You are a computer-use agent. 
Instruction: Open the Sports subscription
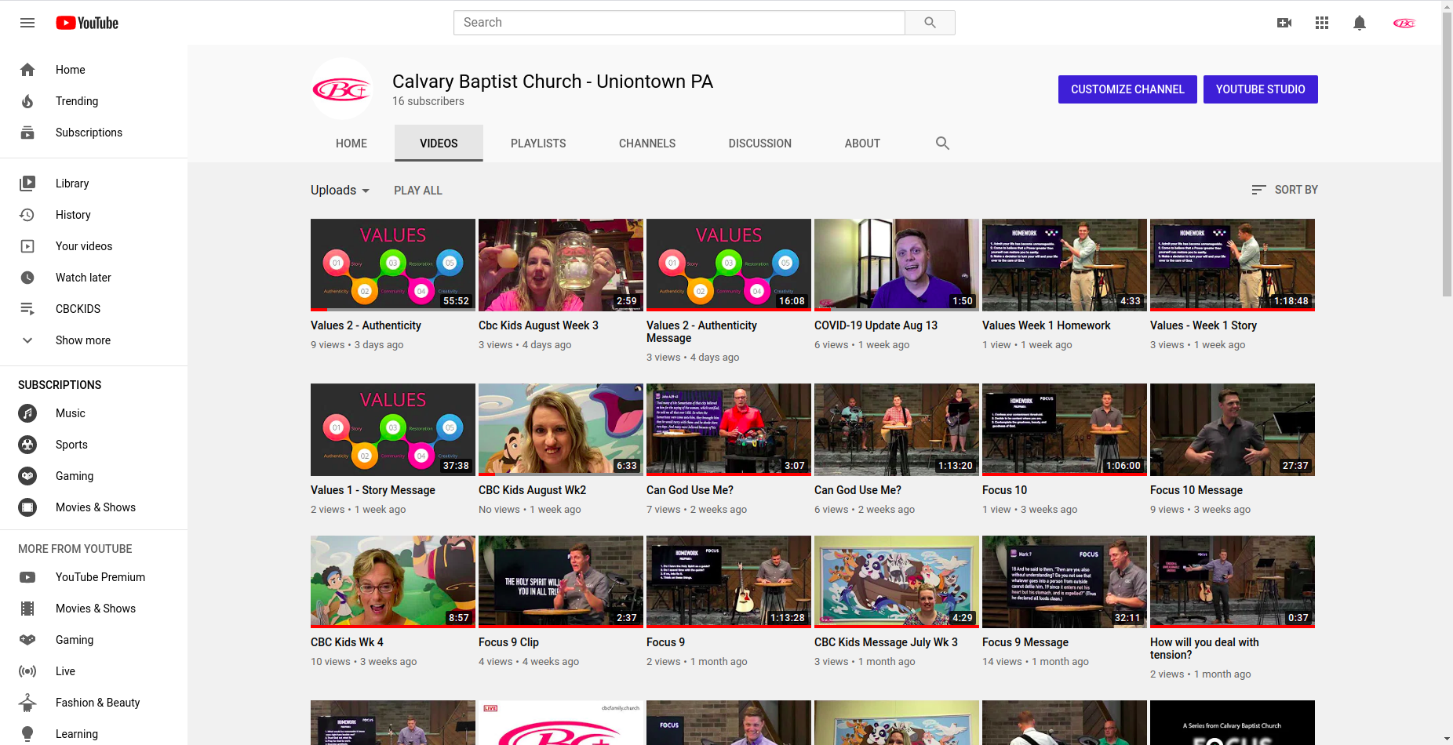[94, 445]
